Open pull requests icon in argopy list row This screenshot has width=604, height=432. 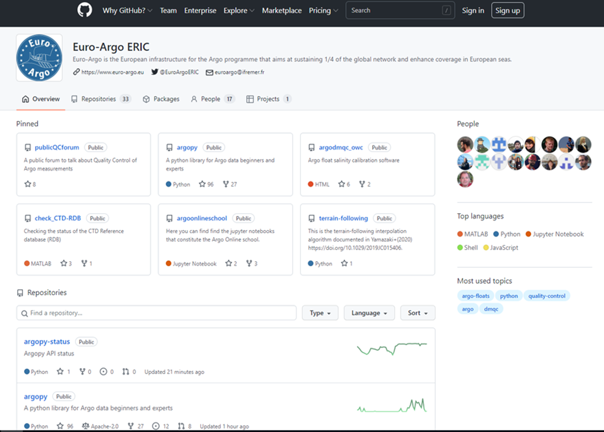point(181,426)
